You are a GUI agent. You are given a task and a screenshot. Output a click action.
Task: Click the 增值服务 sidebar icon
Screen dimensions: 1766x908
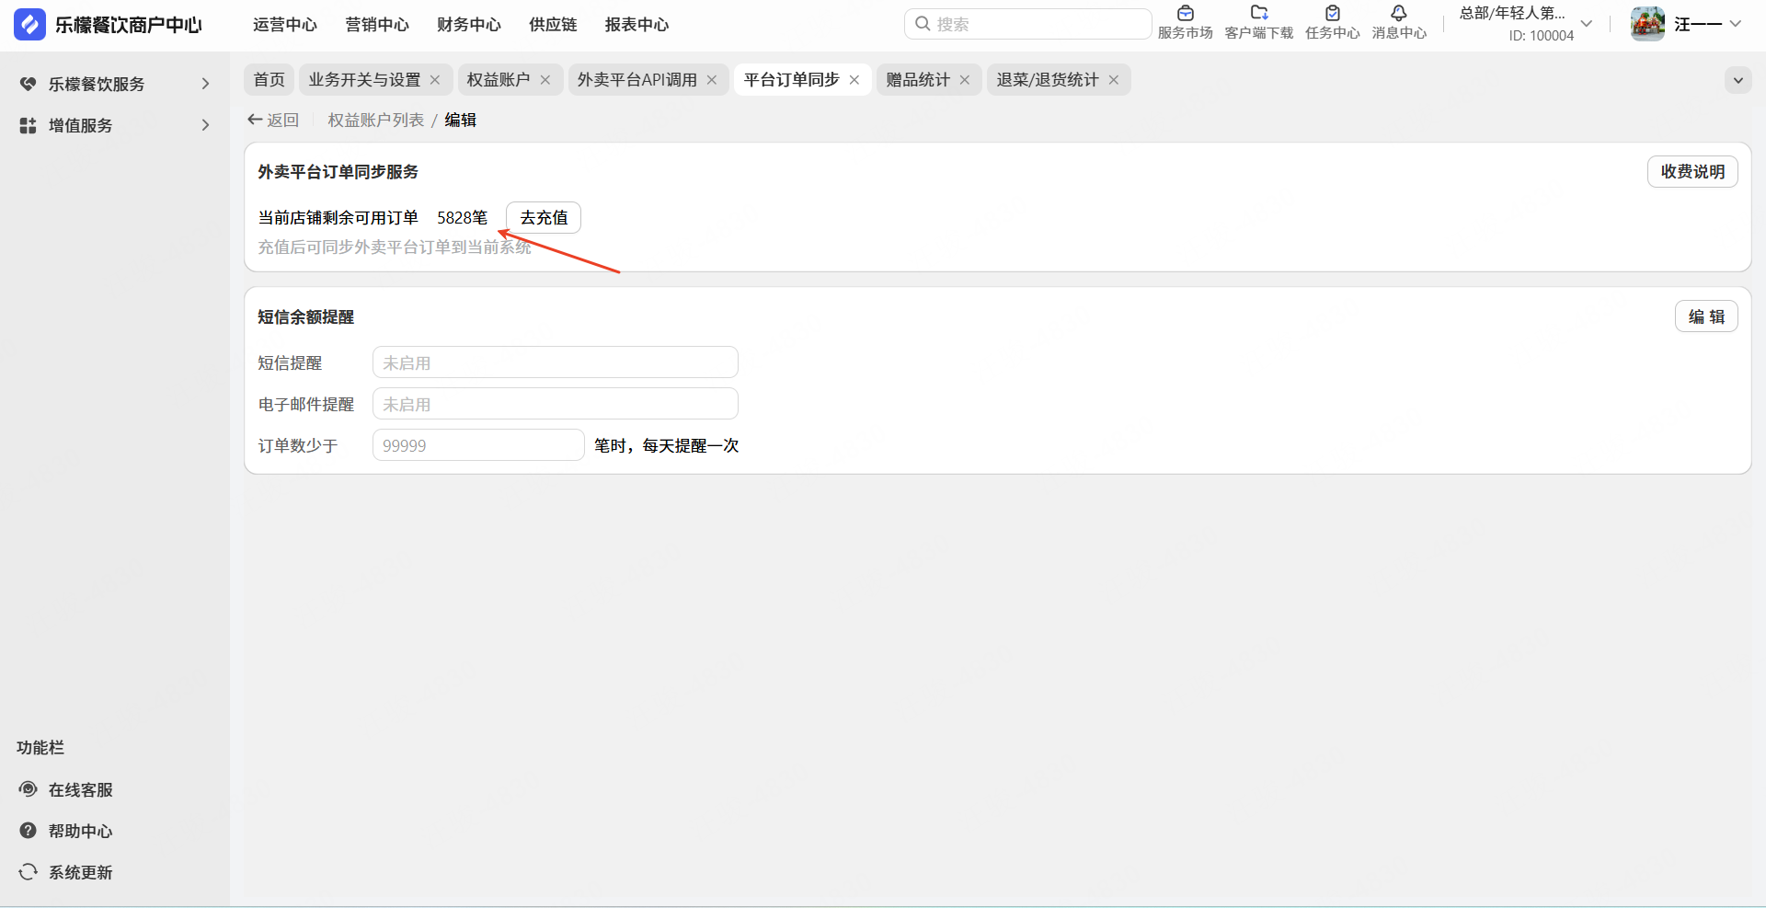coord(29,125)
